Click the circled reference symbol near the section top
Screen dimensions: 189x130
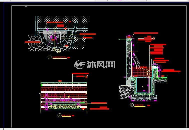(154, 38)
